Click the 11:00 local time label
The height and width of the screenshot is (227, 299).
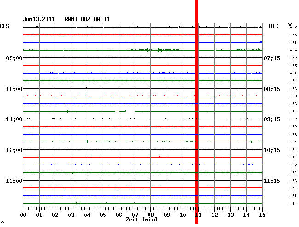pos(14,119)
